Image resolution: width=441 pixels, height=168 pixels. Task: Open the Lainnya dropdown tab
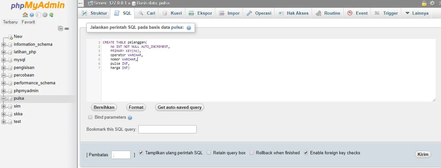(417, 13)
